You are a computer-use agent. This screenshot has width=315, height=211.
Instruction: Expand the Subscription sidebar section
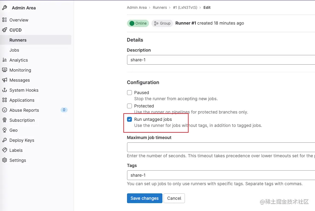point(22,120)
